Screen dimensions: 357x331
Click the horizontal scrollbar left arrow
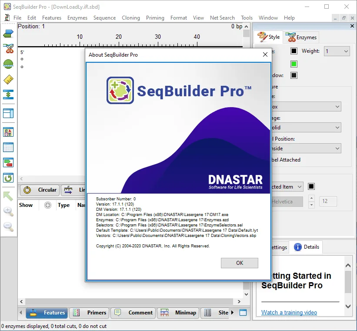pos(21,301)
